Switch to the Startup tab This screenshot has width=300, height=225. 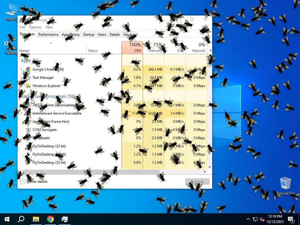pyautogui.click(x=88, y=35)
